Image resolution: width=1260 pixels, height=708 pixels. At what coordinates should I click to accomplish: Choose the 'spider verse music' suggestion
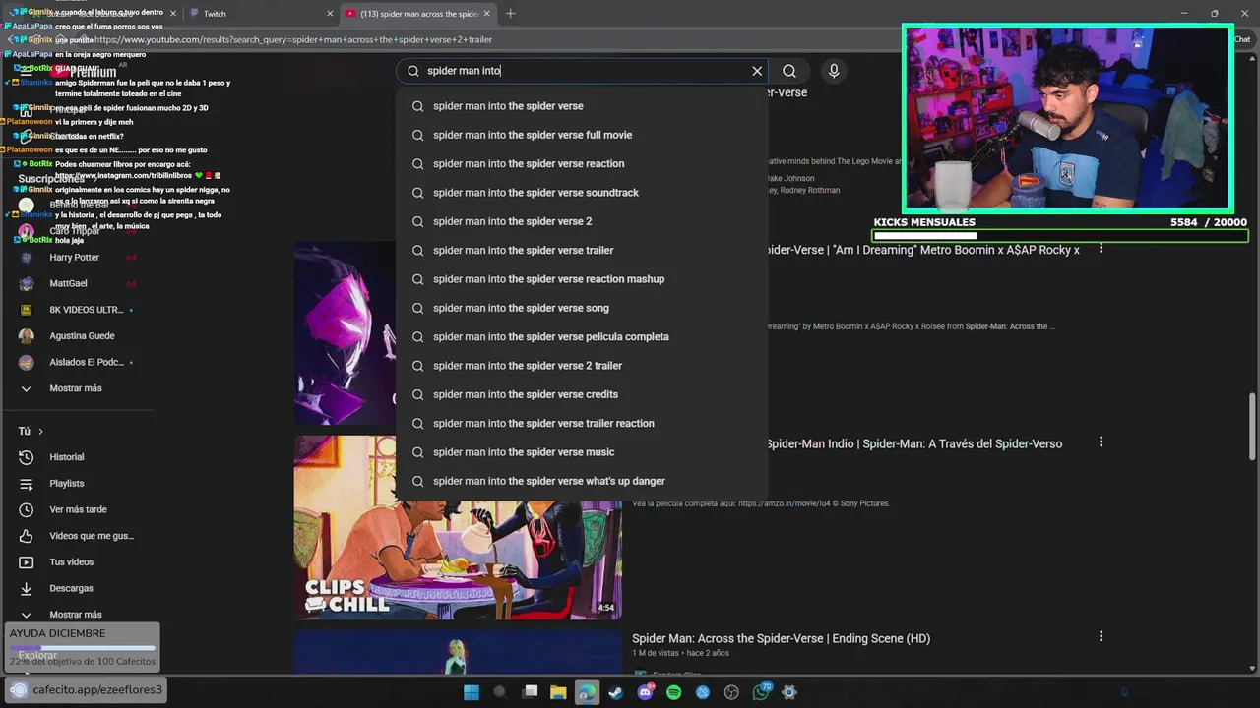click(582, 452)
